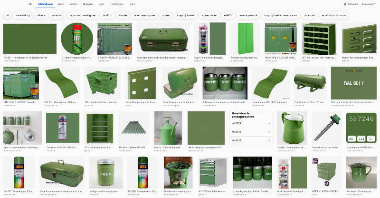The height and width of the screenshot is (198, 380).
Task: Filter by the 'emaille' chip
Action: coord(123,15)
